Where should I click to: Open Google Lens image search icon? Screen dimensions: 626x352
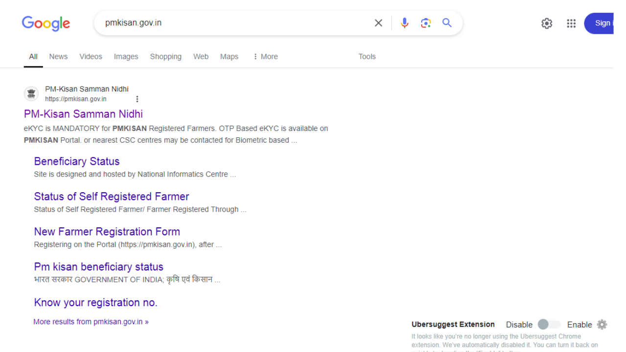coord(426,23)
